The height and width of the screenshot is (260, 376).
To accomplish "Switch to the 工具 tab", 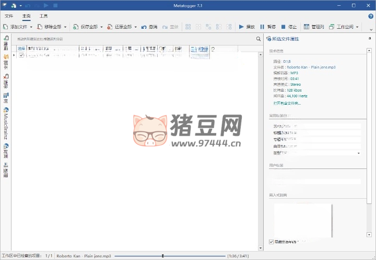I will 43,16.
